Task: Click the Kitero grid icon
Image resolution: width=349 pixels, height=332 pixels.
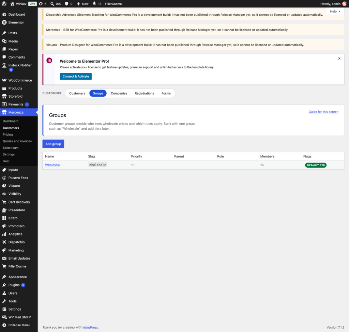Action: pos(4,218)
